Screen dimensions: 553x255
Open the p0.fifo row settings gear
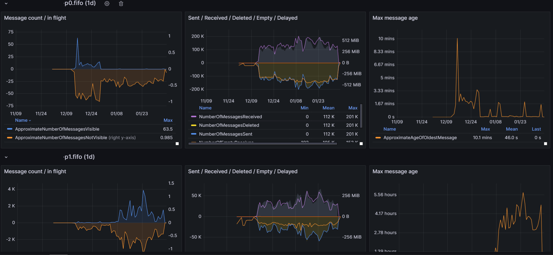[x=107, y=4]
